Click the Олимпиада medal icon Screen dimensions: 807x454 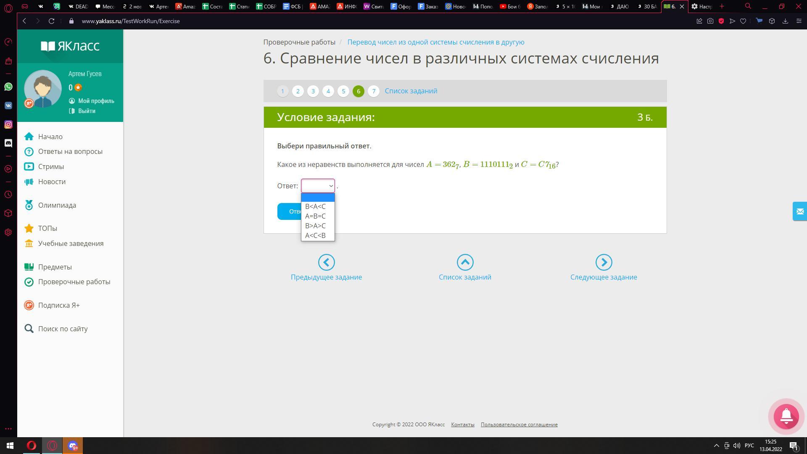[x=29, y=205]
